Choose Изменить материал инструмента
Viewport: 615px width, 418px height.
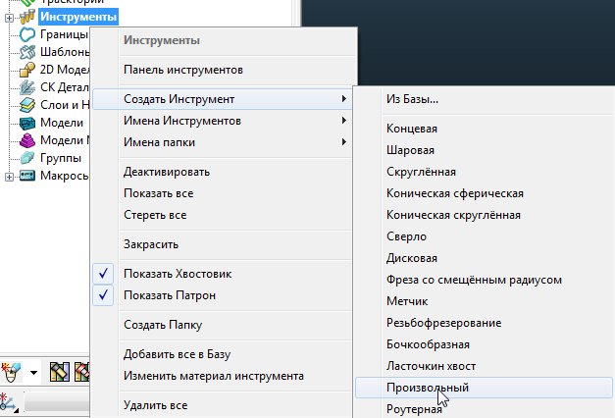(x=222, y=376)
